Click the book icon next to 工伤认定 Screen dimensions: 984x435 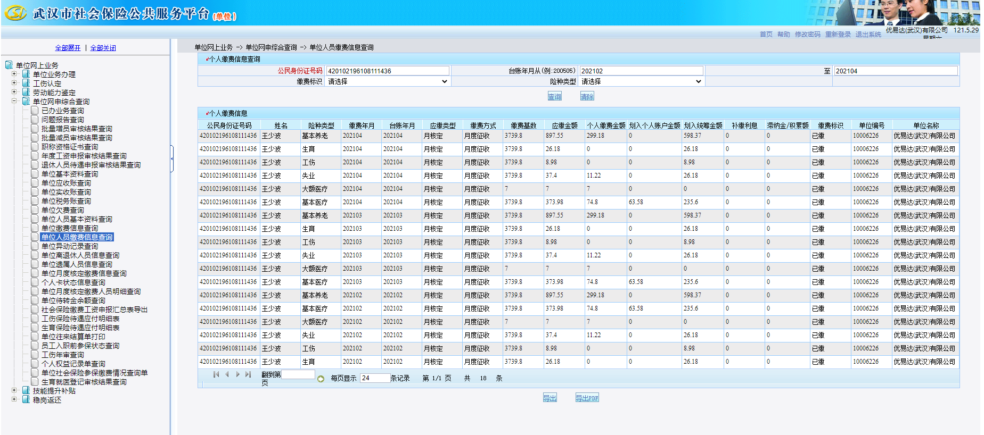[x=26, y=83]
